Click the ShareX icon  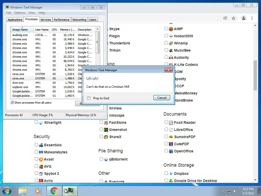[106, 137]
